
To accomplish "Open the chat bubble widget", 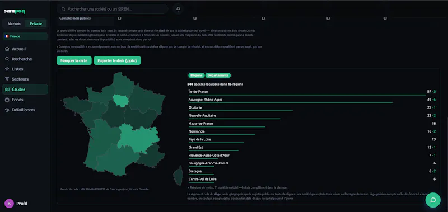I will (x=433, y=200).
